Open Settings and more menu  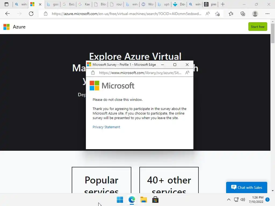tap(267, 14)
